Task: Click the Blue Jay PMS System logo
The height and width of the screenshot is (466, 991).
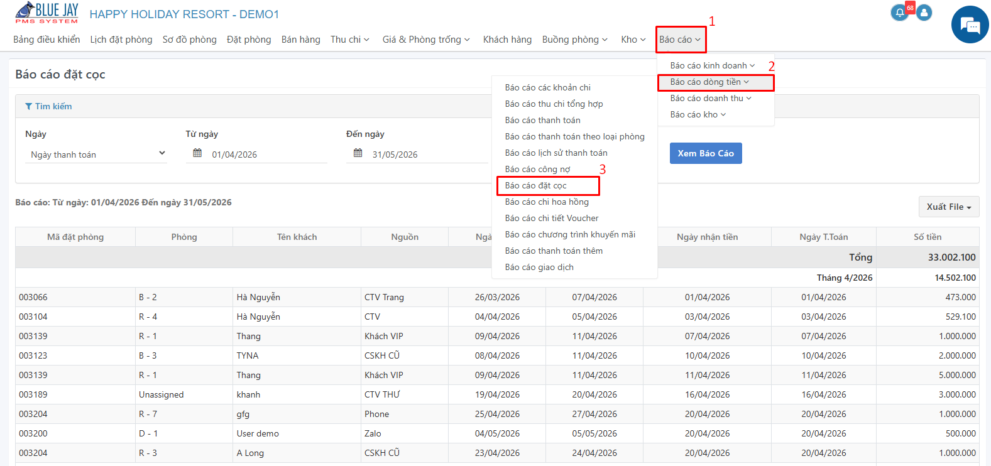Action: click(47, 13)
